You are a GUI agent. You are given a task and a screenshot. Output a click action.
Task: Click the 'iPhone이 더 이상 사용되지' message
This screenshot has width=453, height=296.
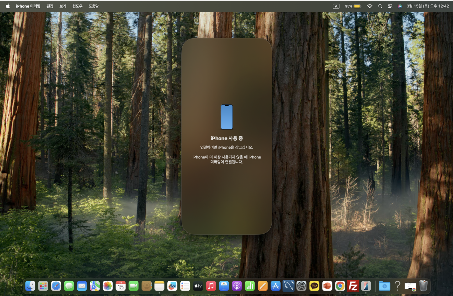tap(227, 159)
